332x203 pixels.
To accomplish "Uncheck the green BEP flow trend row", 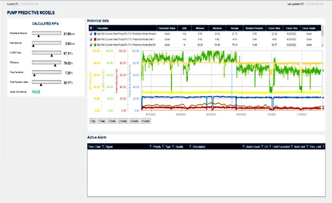I will 91,45.
